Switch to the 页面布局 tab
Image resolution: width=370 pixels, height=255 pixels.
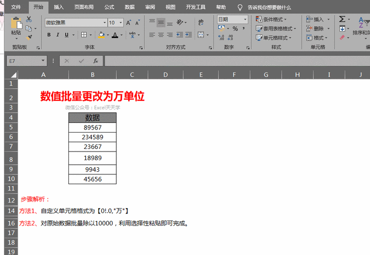[x=84, y=7]
